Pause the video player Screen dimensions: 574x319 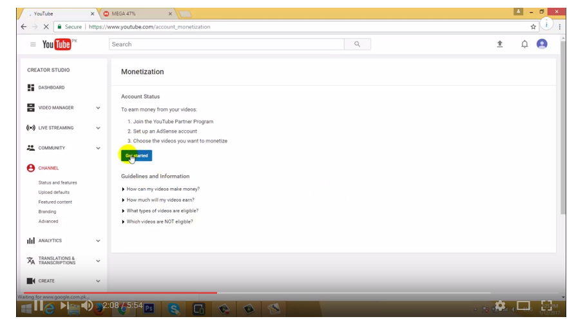39,305
